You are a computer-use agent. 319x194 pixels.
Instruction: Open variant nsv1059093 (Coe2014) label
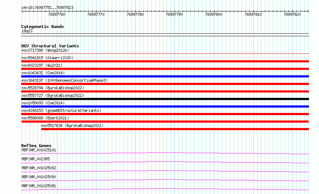click(43, 103)
